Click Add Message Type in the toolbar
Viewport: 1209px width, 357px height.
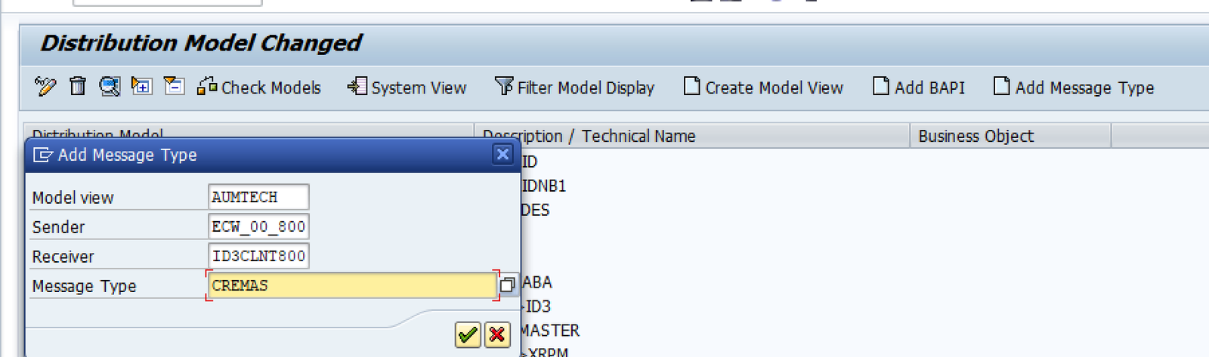click(1074, 88)
